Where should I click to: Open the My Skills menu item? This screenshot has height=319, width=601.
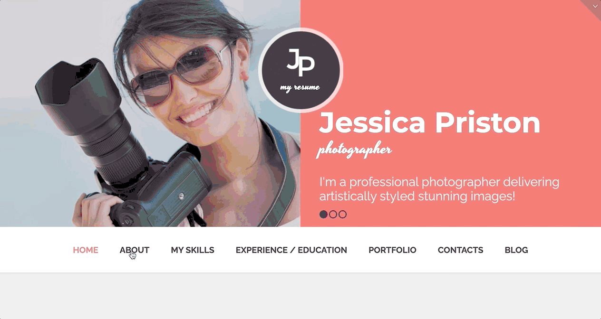point(193,250)
